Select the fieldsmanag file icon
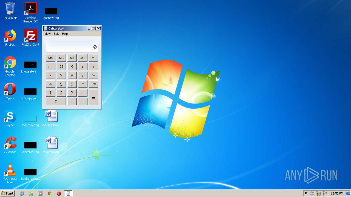This screenshot has height=197, width=351. click(30, 175)
